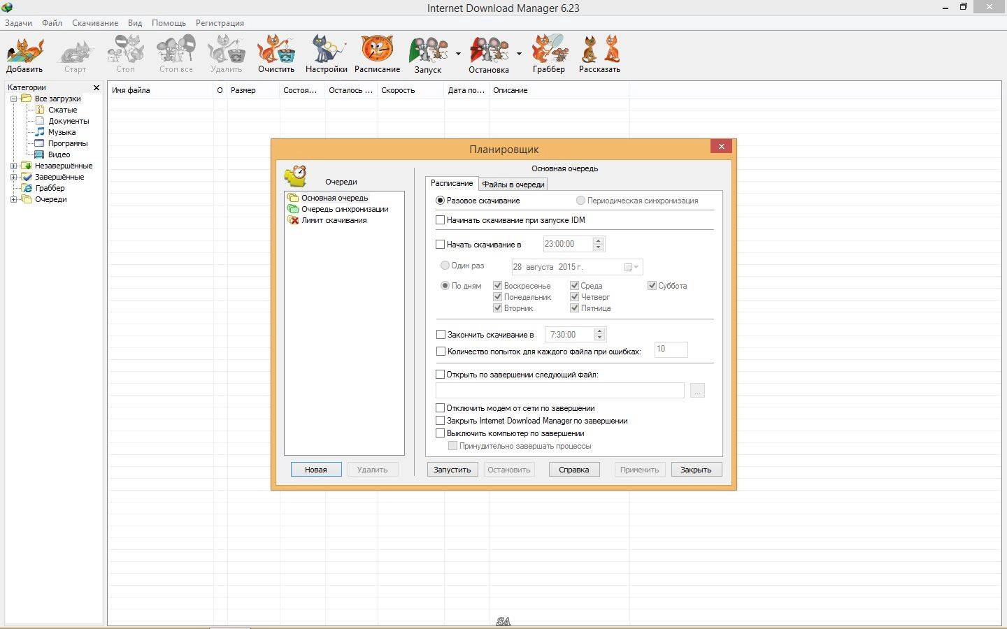Check Закончить скачивание в option
1007x629 pixels.
coord(441,335)
